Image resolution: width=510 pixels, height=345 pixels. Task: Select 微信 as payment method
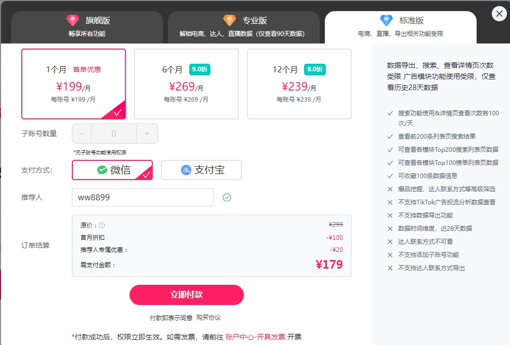pos(112,170)
